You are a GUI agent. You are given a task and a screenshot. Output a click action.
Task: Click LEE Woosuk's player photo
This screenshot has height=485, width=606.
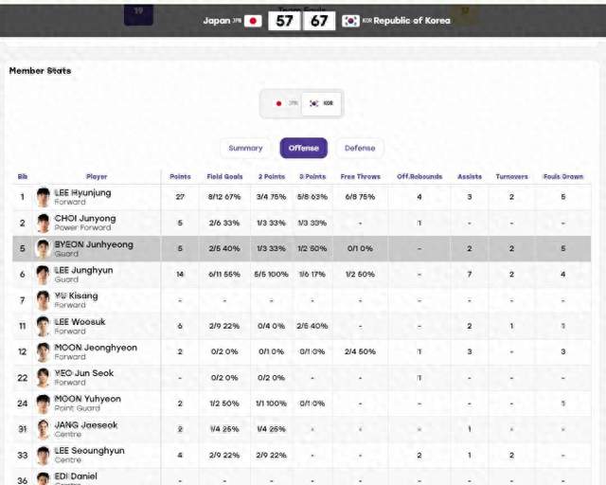point(44,326)
